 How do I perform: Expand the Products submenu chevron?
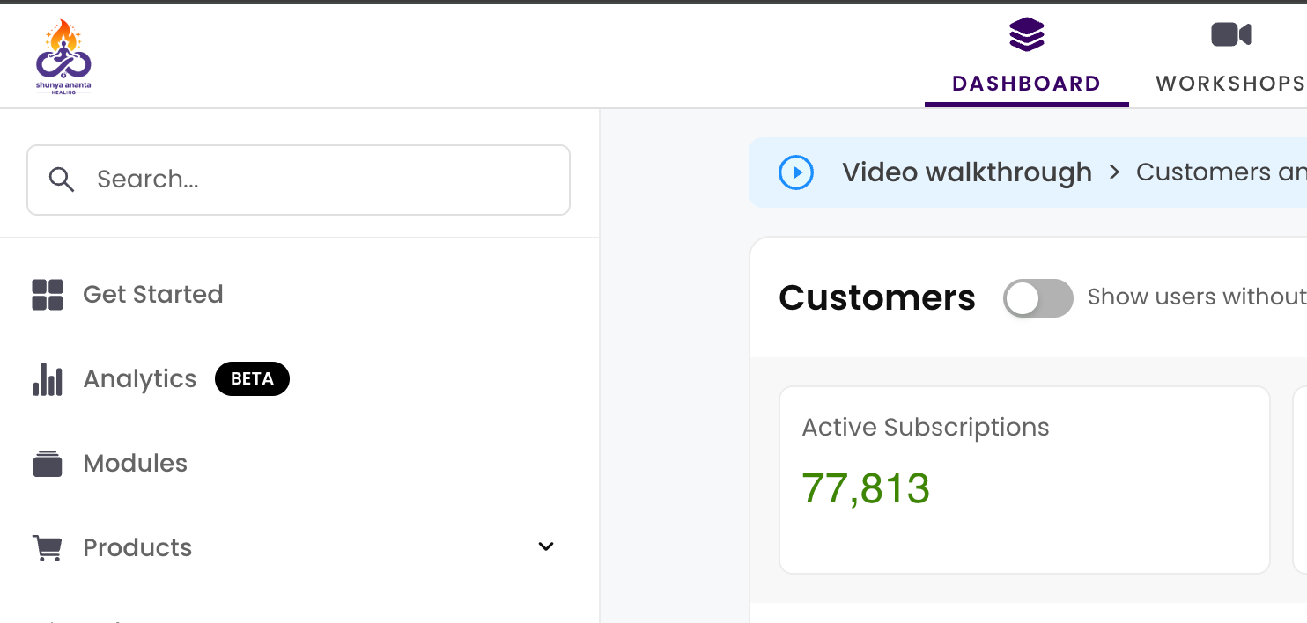[546, 546]
